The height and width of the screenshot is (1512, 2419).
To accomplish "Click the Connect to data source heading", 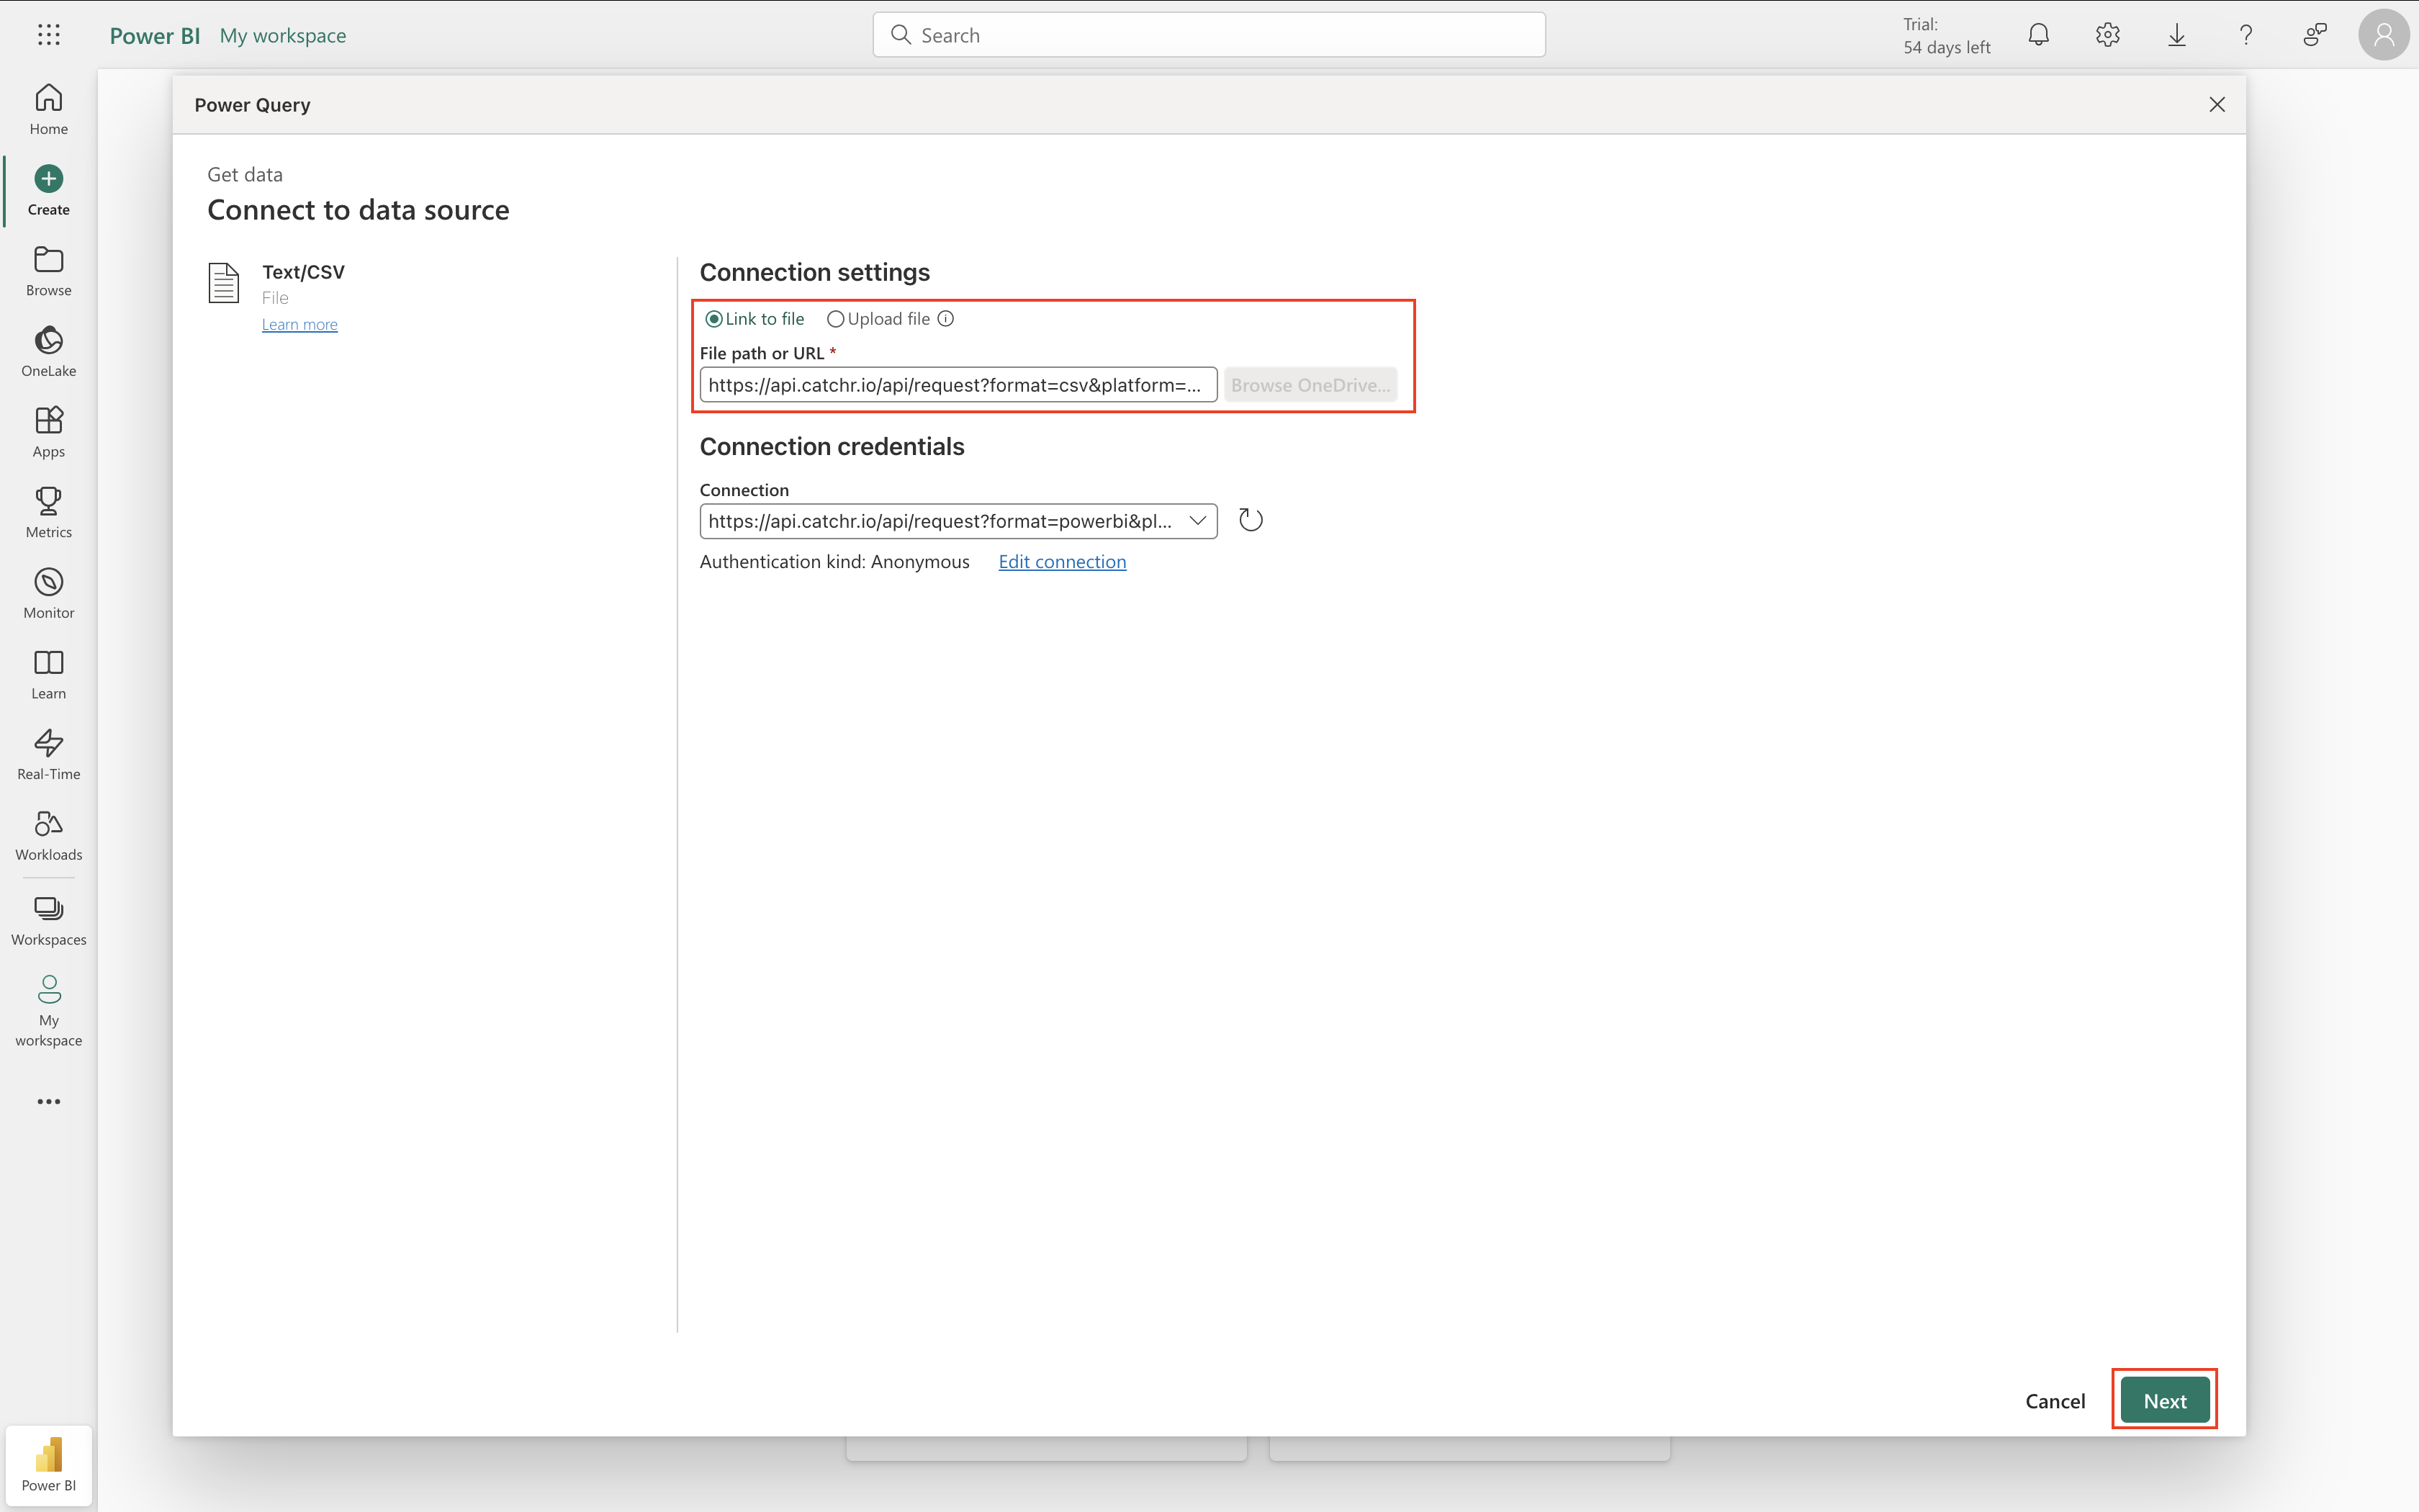I will 358,210.
